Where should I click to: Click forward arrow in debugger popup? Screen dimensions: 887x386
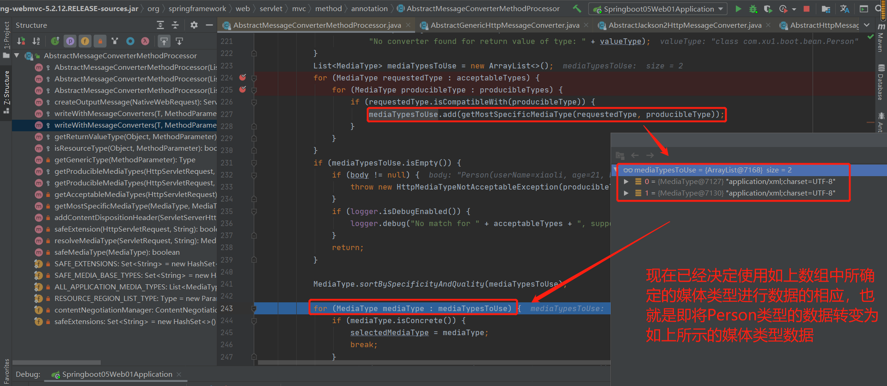[650, 155]
